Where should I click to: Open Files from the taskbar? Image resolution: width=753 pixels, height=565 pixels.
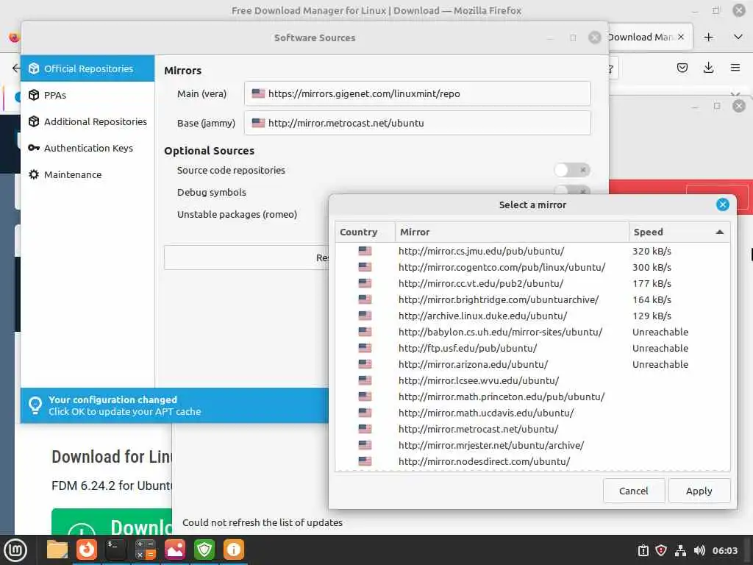pos(57,550)
